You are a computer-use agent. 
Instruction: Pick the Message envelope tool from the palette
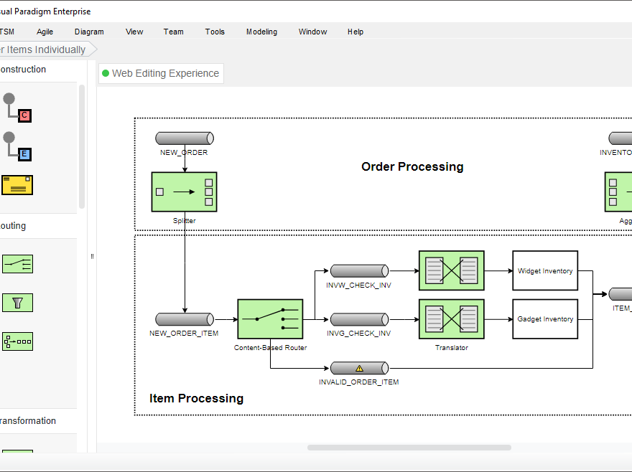pos(17,185)
